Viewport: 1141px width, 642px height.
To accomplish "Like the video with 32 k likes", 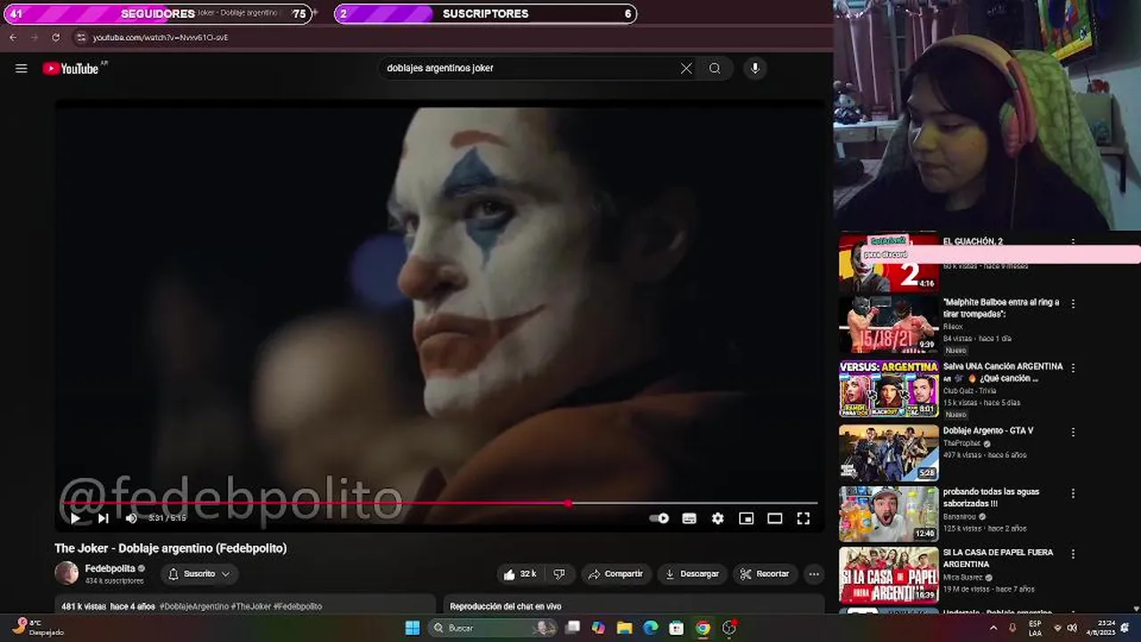I will (520, 574).
